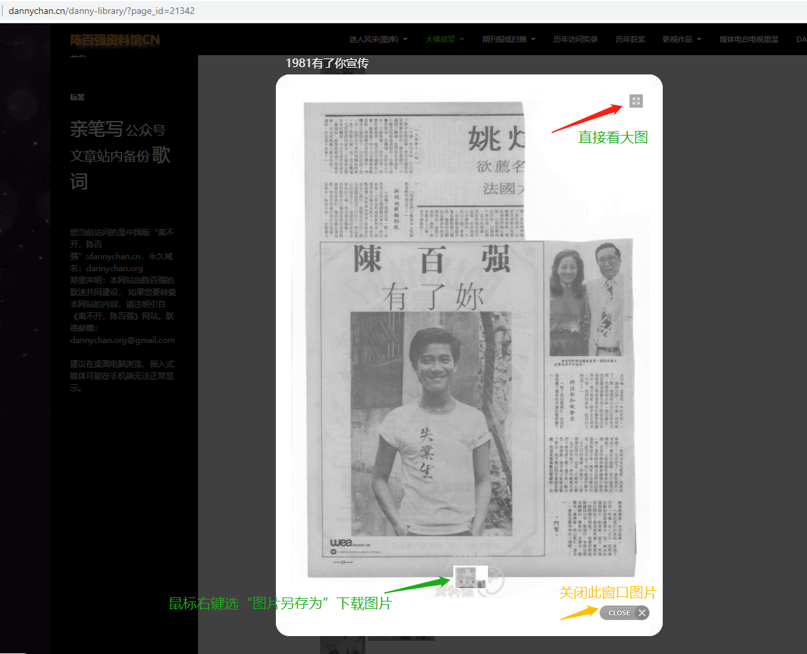Open the 歌词 tag
The height and width of the screenshot is (654, 807).
pos(120,168)
